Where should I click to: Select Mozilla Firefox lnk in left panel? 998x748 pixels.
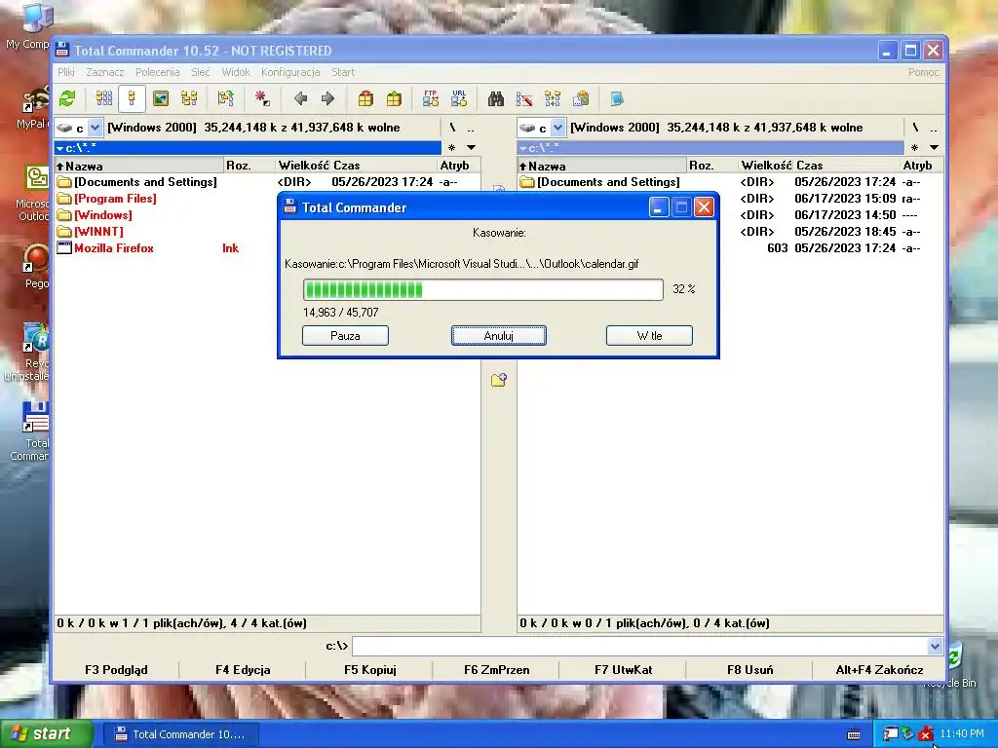tap(114, 248)
